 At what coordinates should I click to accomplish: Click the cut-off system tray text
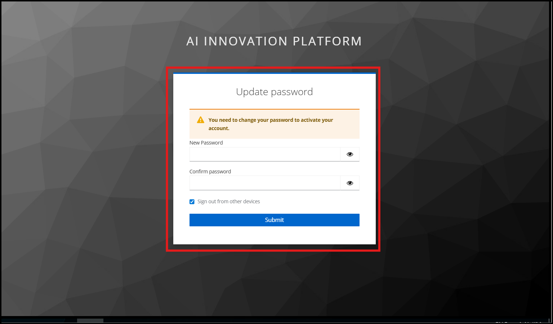(x=519, y=322)
